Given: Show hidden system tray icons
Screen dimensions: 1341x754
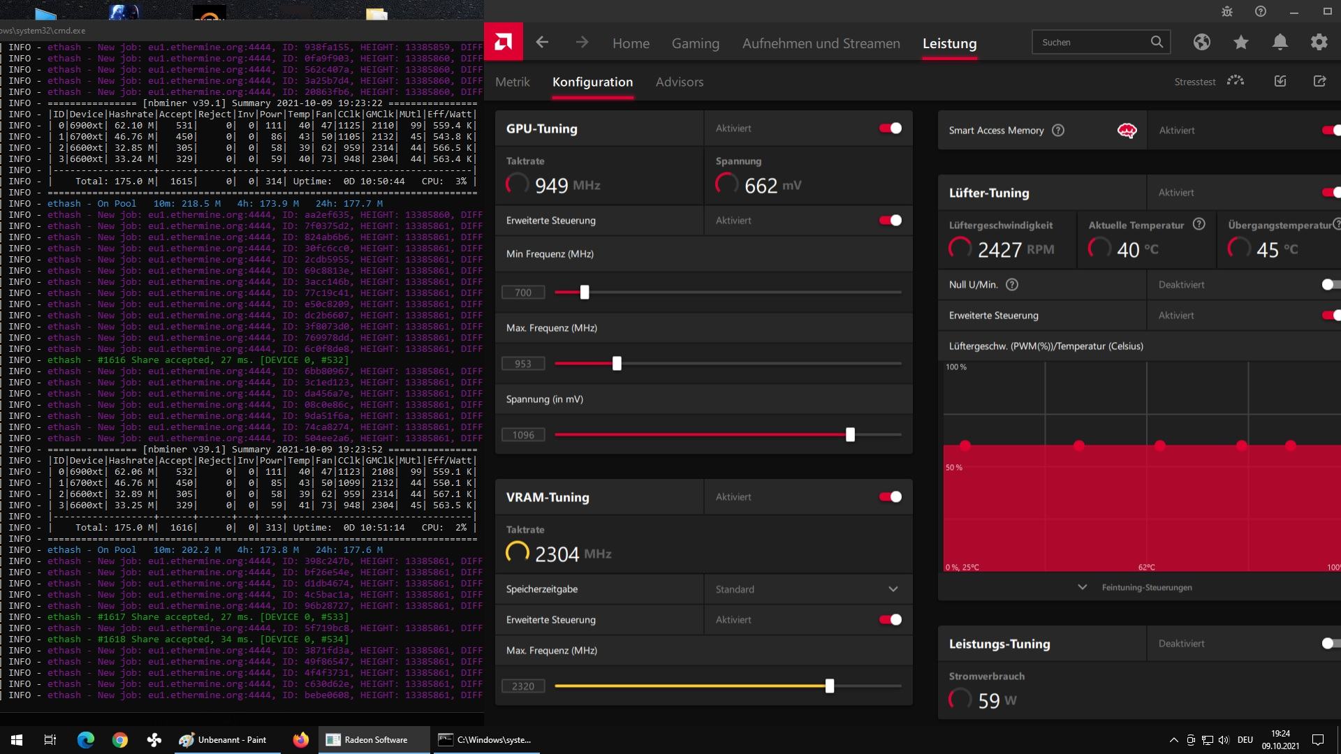Looking at the screenshot, I should pos(1173,740).
